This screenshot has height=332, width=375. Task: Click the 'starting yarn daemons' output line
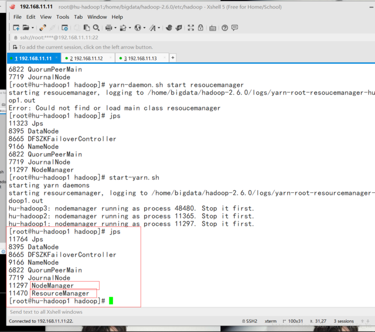[x=49, y=185]
